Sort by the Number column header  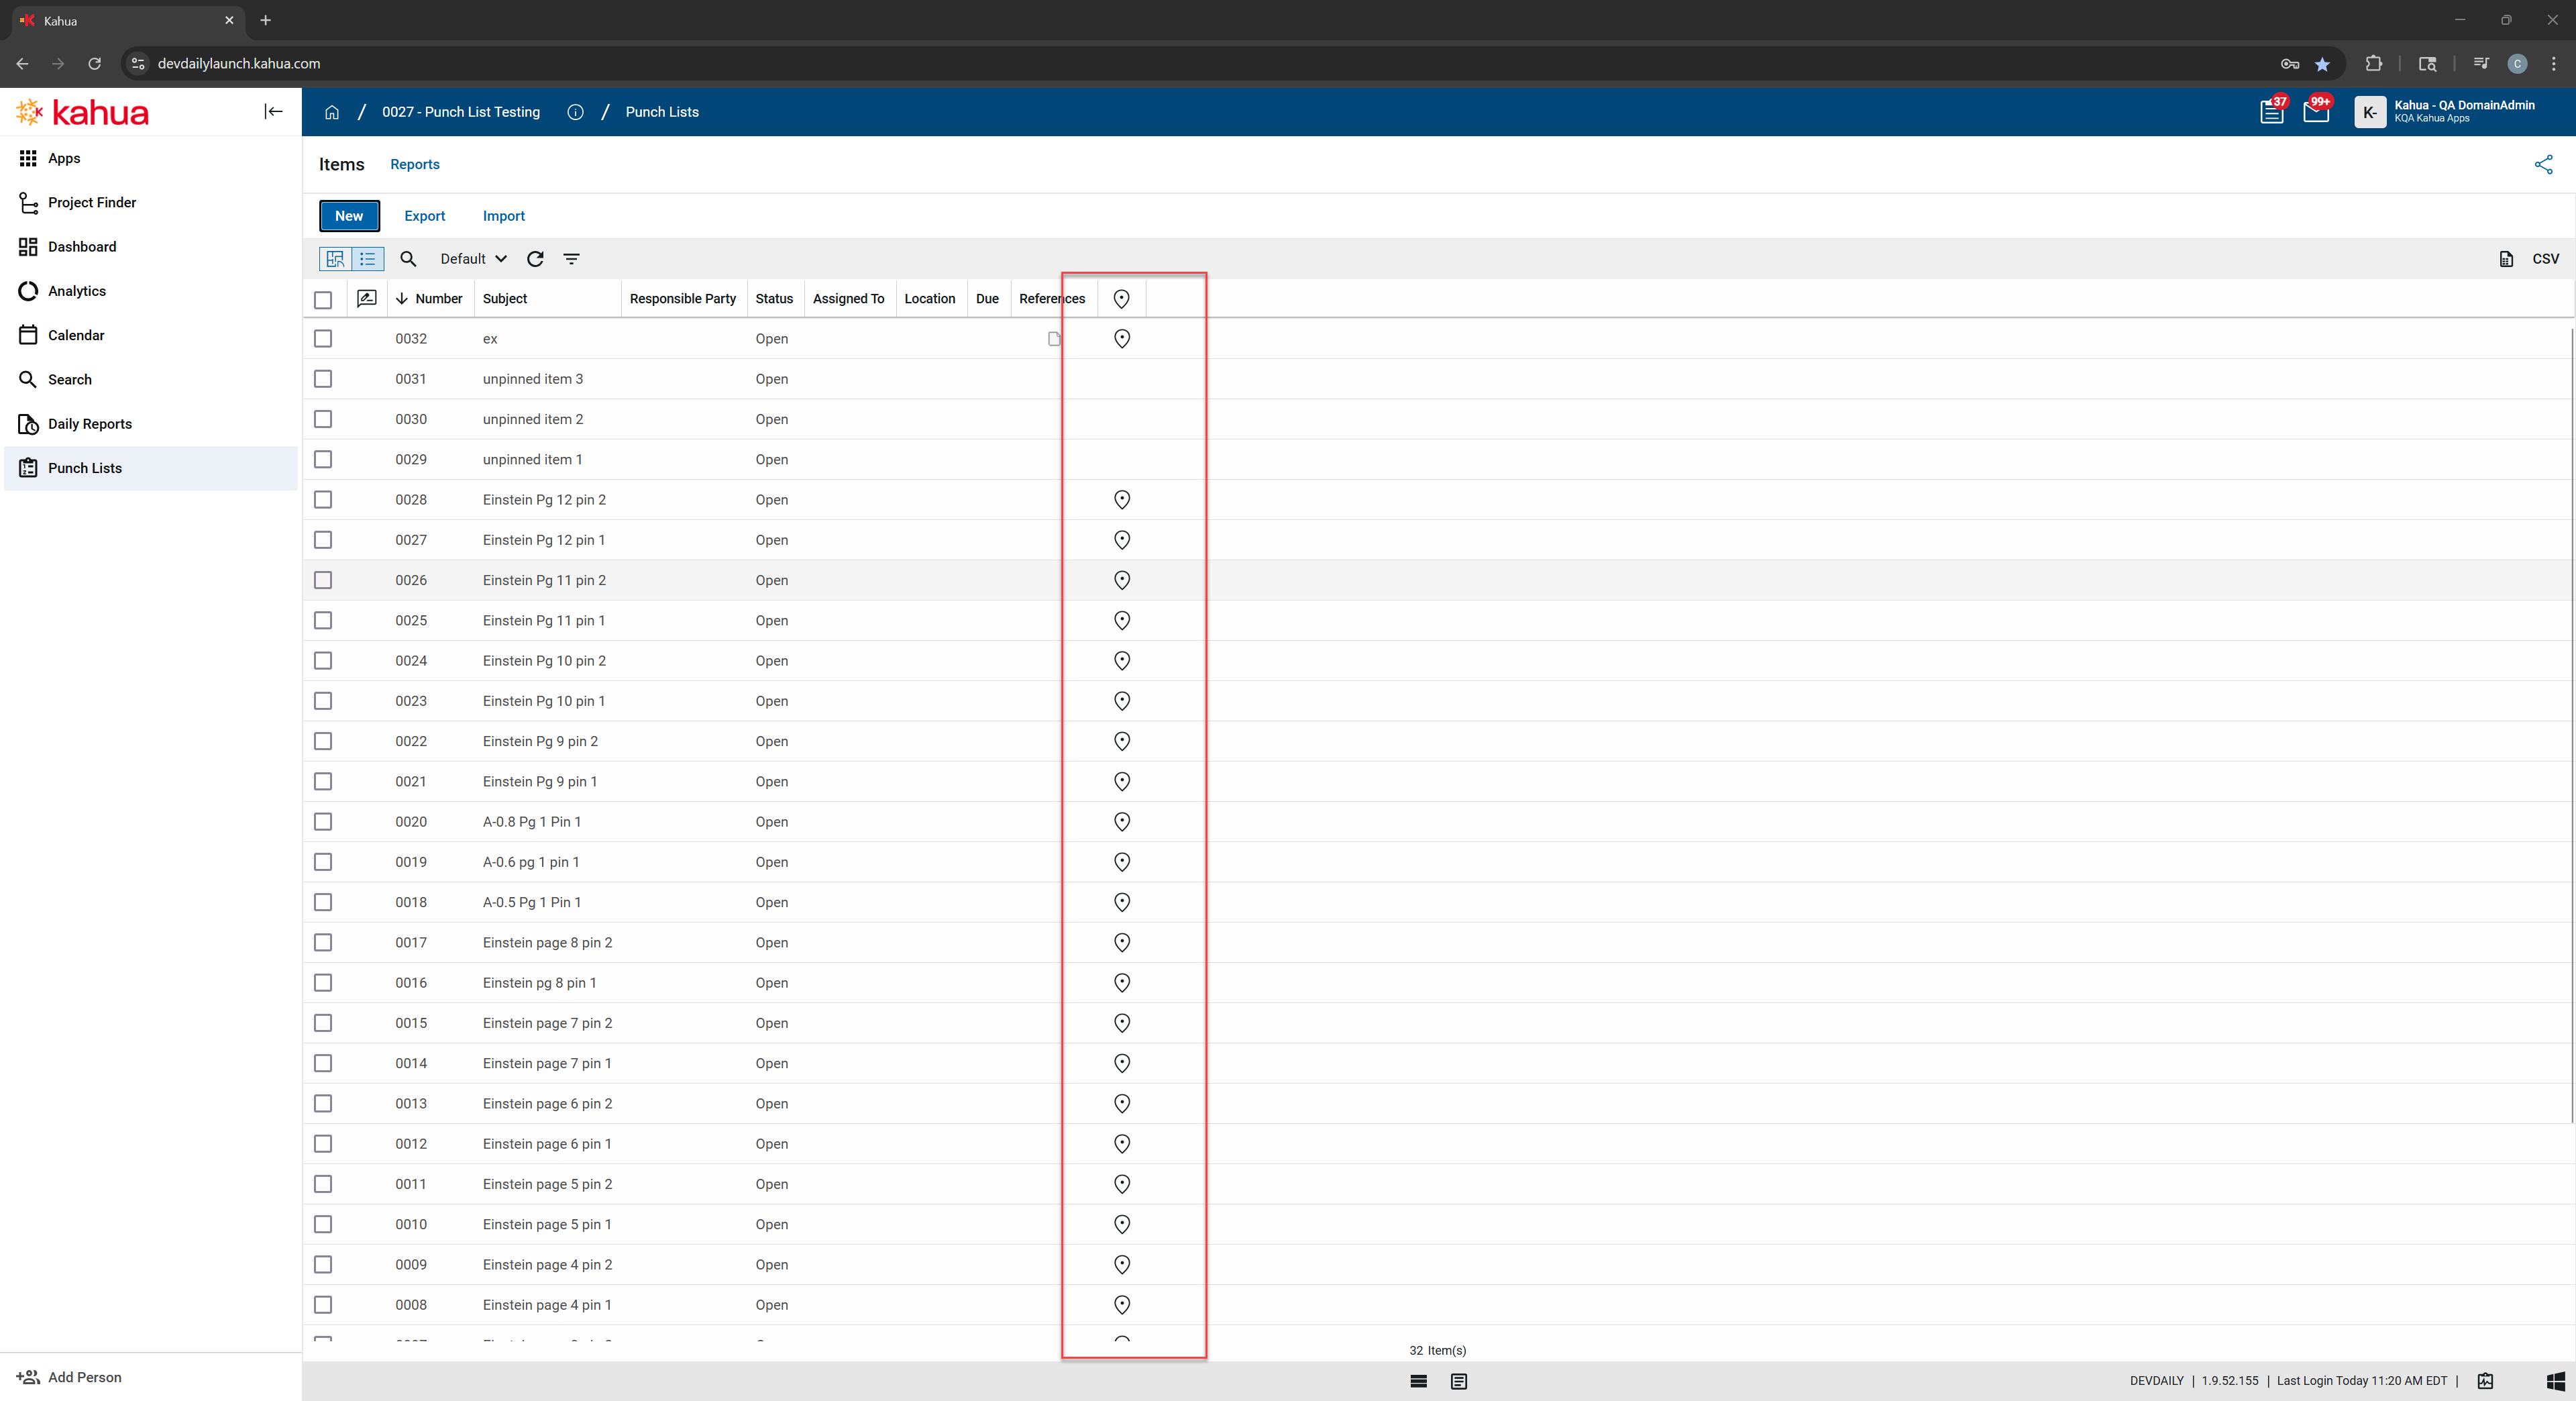pos(438,299)
